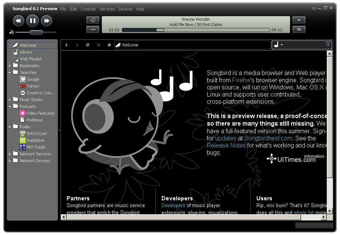Toggle the repeat circular-arrow button
The width and height of the screenshot is (340, 235).
(x=93, y=20)
